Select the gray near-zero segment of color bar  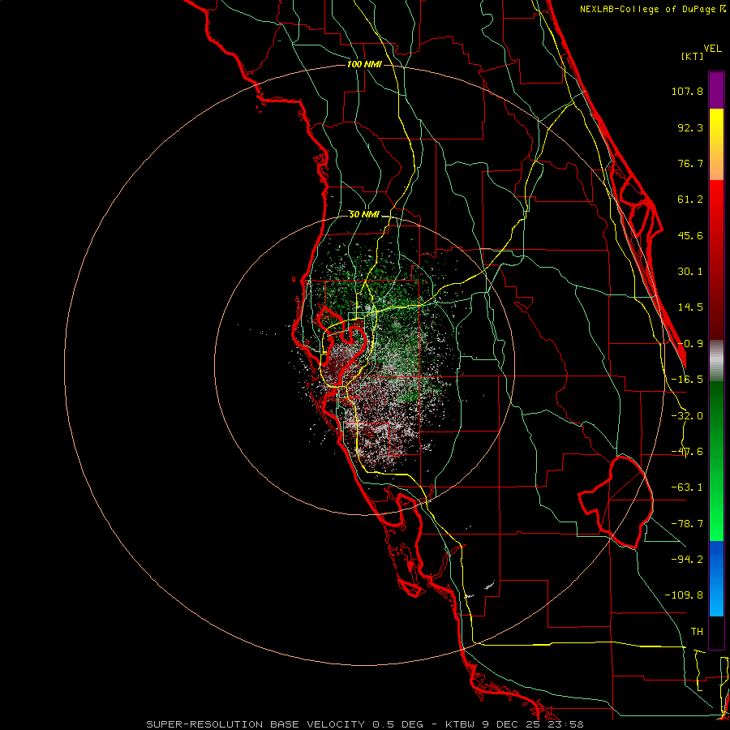pos(716,361)
